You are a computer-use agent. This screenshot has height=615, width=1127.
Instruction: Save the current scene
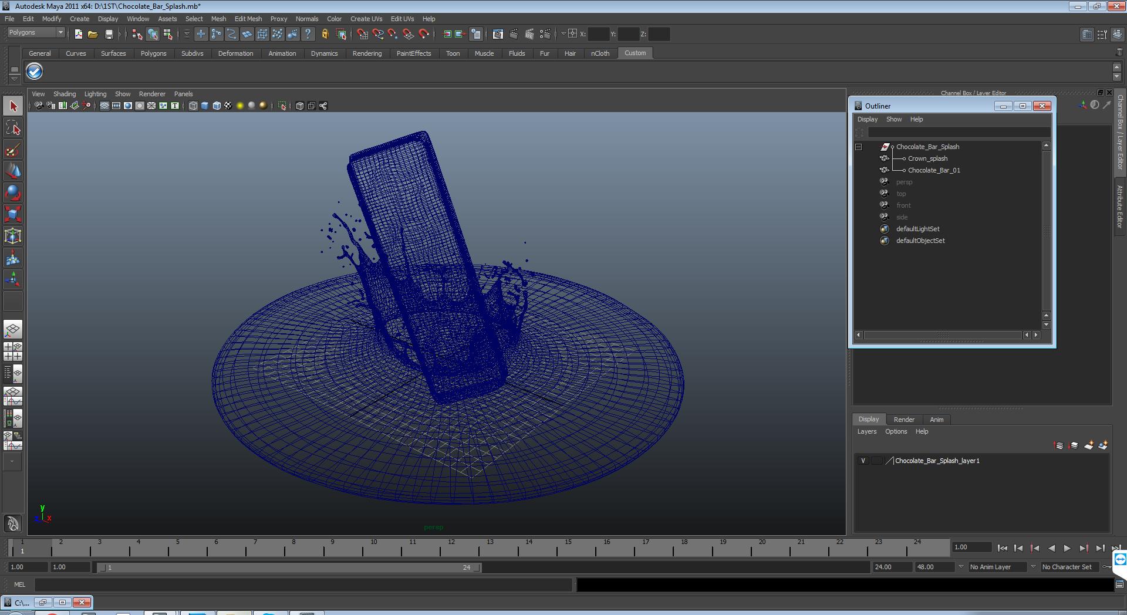[x=109, y=34]
